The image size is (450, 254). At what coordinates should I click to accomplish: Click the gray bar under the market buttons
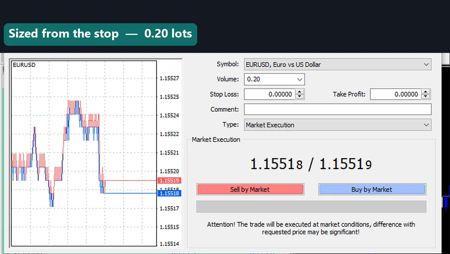pos(311,207)
